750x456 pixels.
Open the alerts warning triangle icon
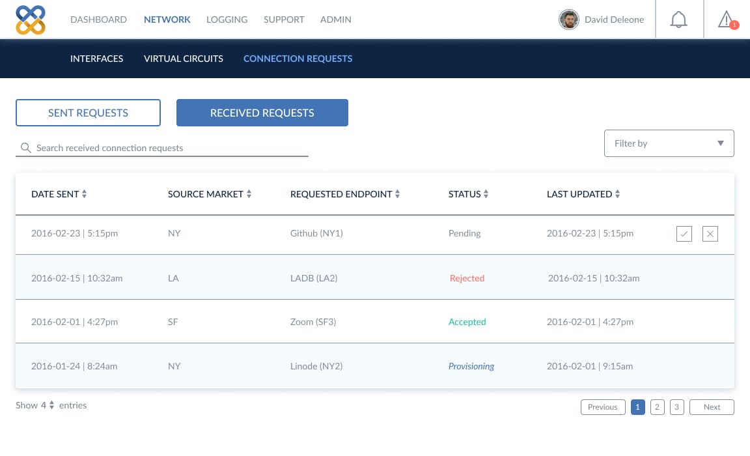click(727, 20)
